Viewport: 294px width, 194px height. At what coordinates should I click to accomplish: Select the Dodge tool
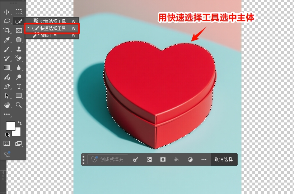coord(19,77)
